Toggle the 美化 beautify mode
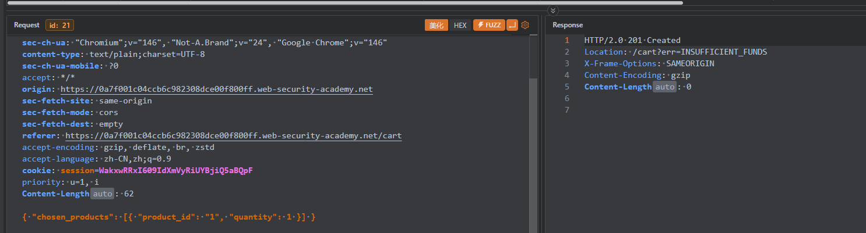 pyautogui.click(x=436, y=25)
